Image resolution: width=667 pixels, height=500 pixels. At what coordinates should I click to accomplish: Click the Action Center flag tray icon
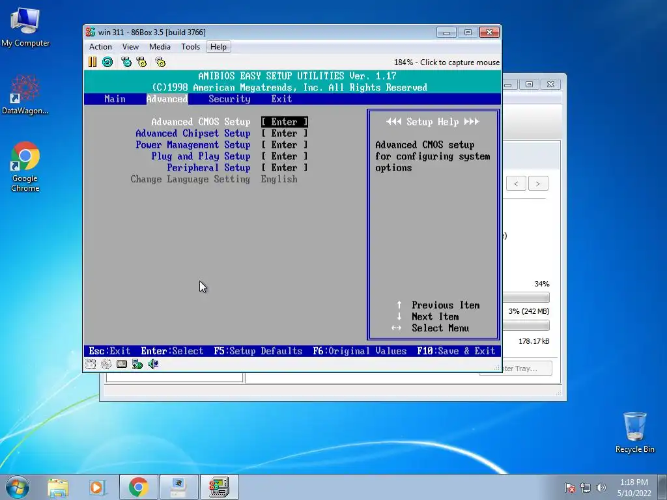pyautogui.click(x=570, y=488)
